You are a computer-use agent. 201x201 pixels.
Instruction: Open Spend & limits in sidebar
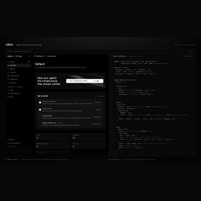(19, 93)
